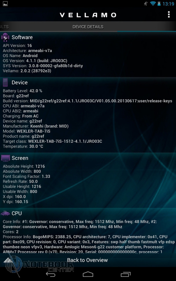The image size is (176, 281).
Task: Tap the Build version text line
Action: pyautogui.click(x=87, y=101)
